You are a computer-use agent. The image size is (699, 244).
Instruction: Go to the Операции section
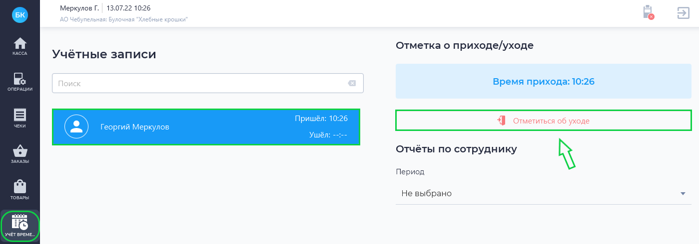click(20, 82)
